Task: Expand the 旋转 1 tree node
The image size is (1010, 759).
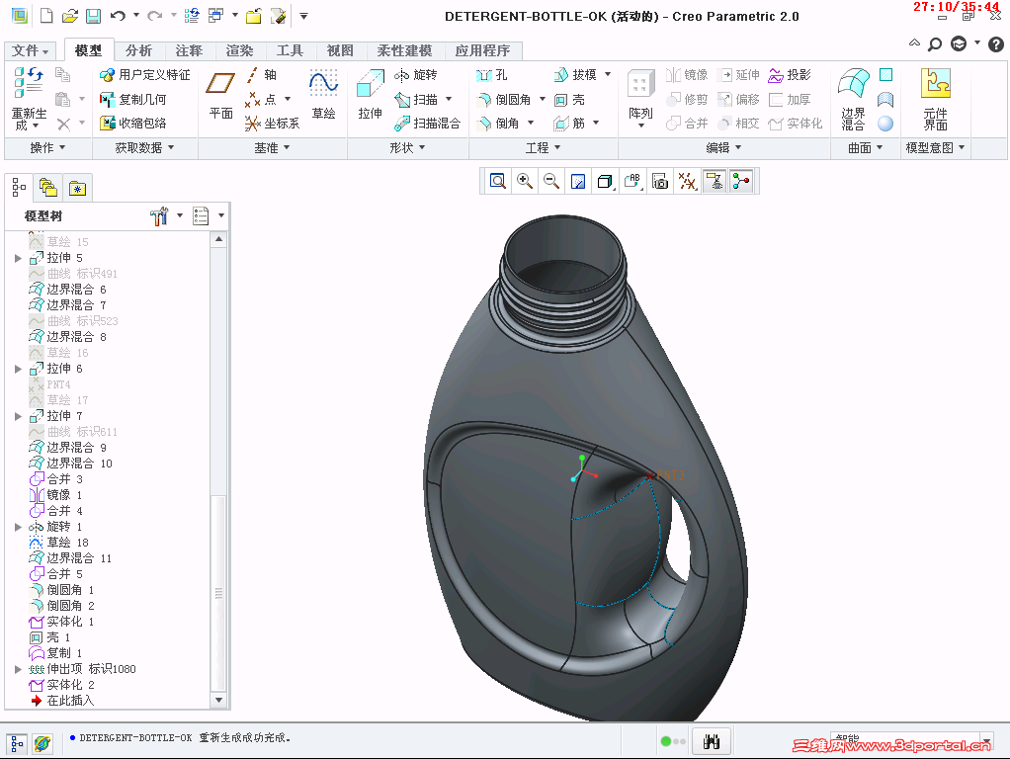Action: tap(18, 527)
